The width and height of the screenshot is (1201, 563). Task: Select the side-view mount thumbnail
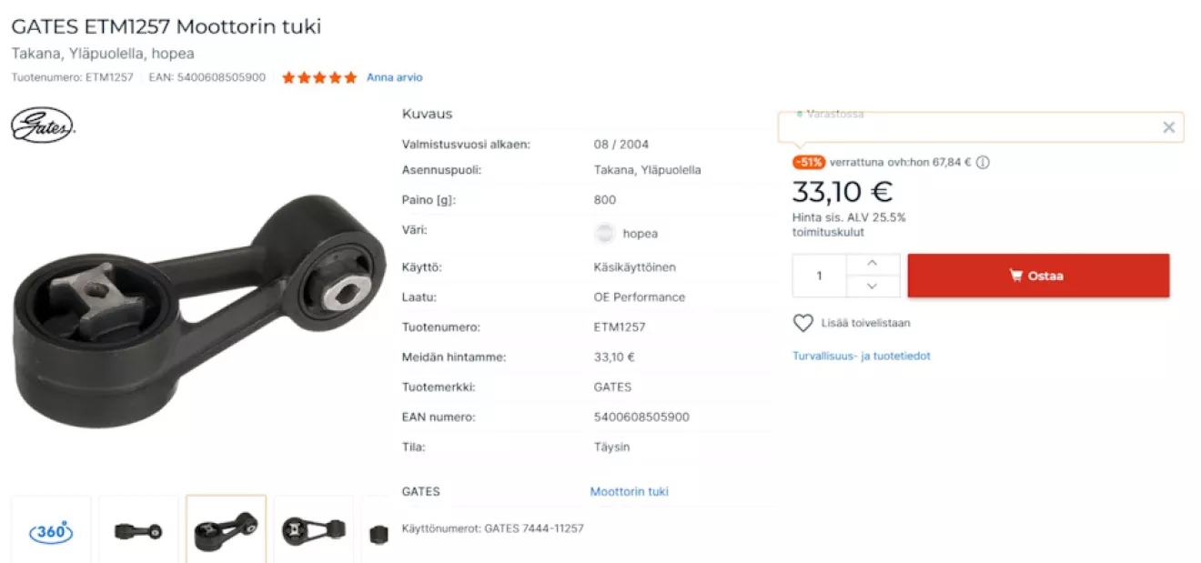click(138, 531)
